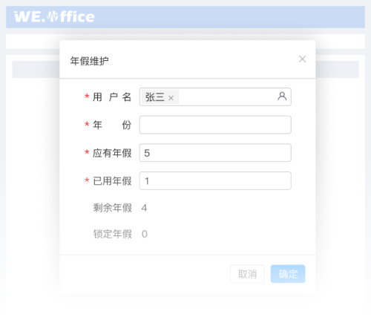Click the WE.Office logo in the header
The height and width of the screenshot is (323, 371).
[54, 17]
